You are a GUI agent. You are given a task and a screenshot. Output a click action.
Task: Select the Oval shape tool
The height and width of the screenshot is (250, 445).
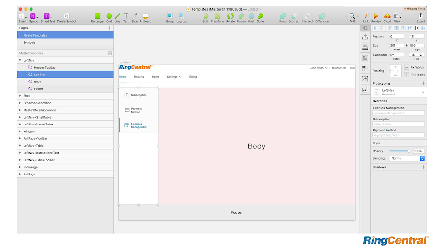coord(109,16)
